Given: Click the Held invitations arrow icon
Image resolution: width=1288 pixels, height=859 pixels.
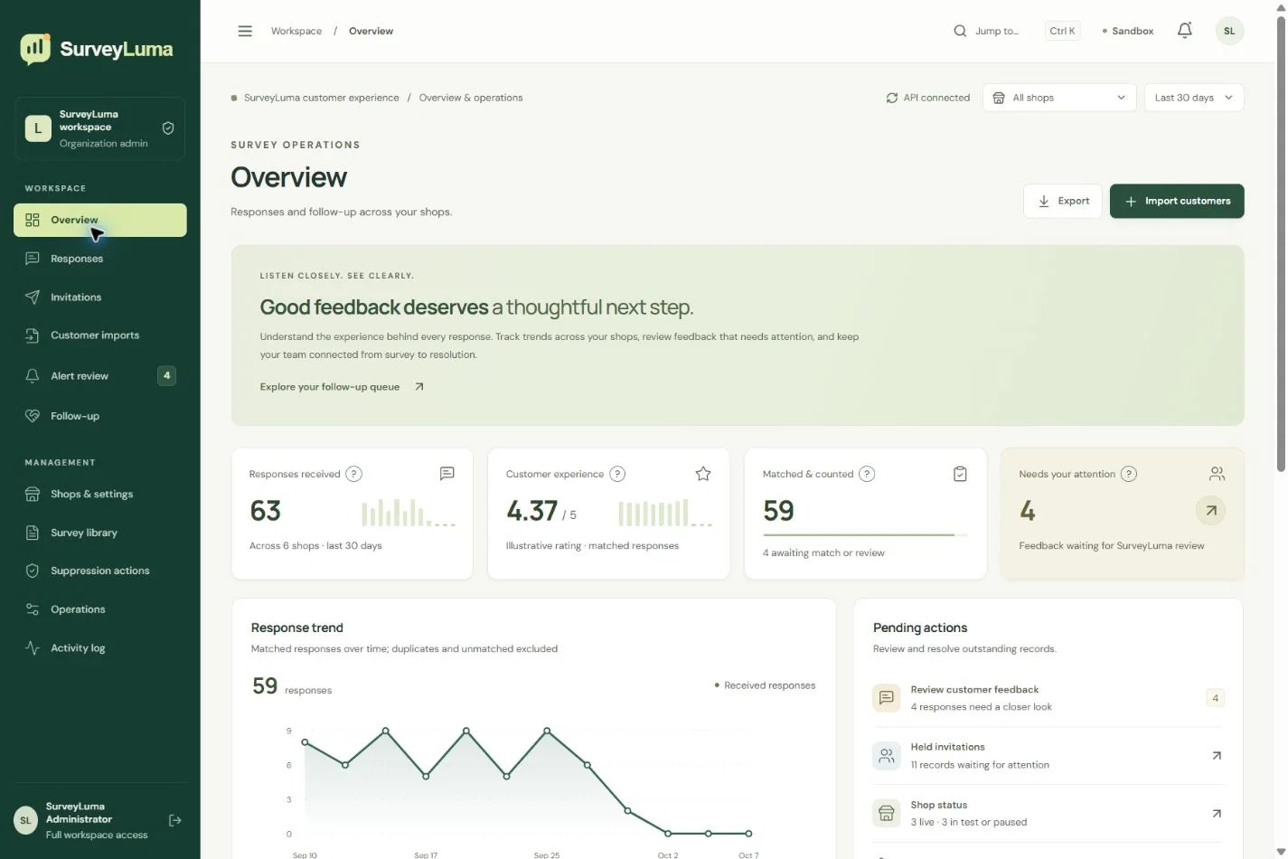Looking at the screenshot, I should click(x=1217, y=756).
